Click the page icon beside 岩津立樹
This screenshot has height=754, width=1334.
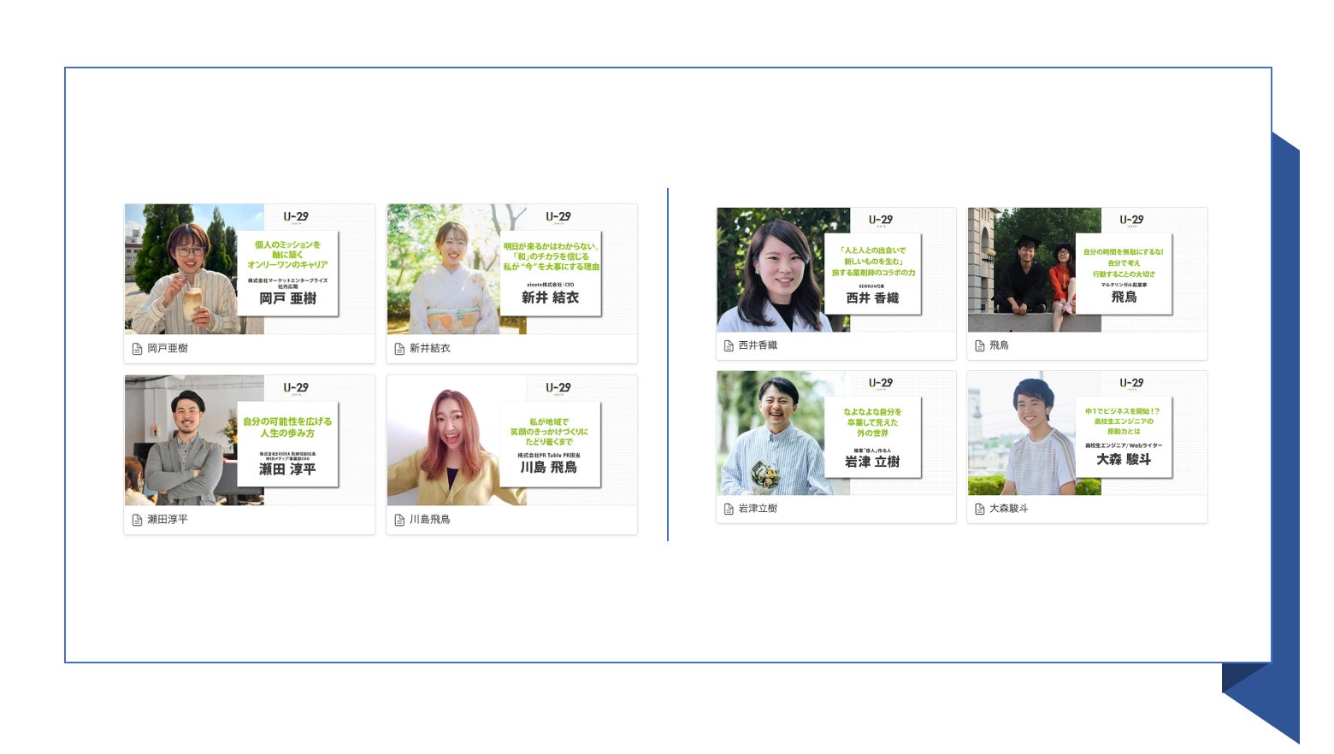coord(729,509)
